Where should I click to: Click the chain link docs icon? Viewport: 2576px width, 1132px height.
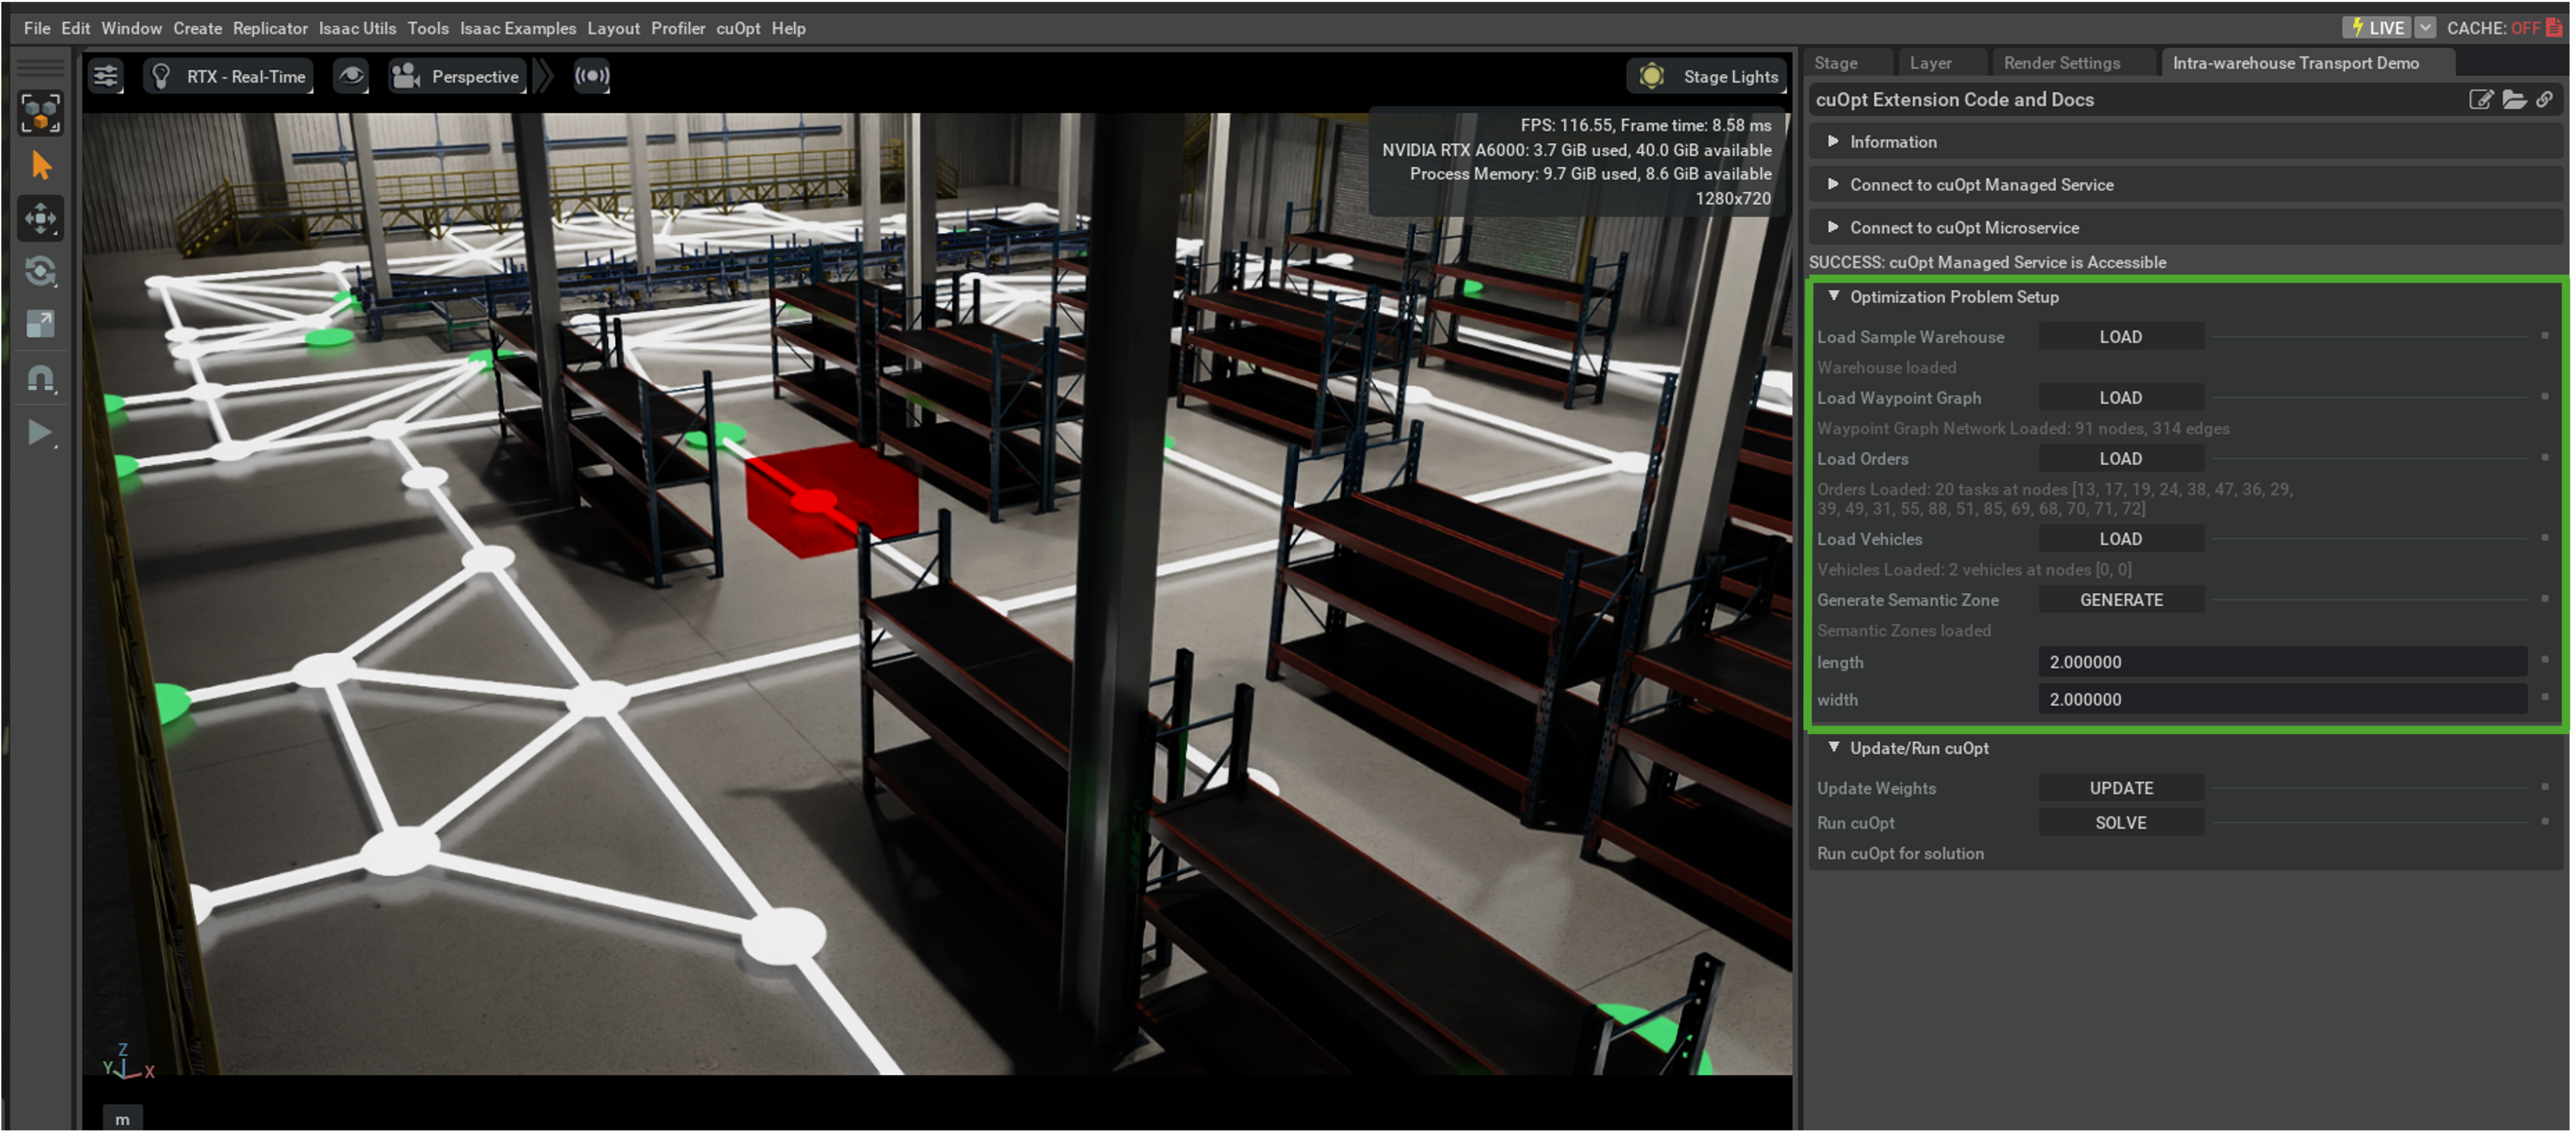[x=2544, y=99]
